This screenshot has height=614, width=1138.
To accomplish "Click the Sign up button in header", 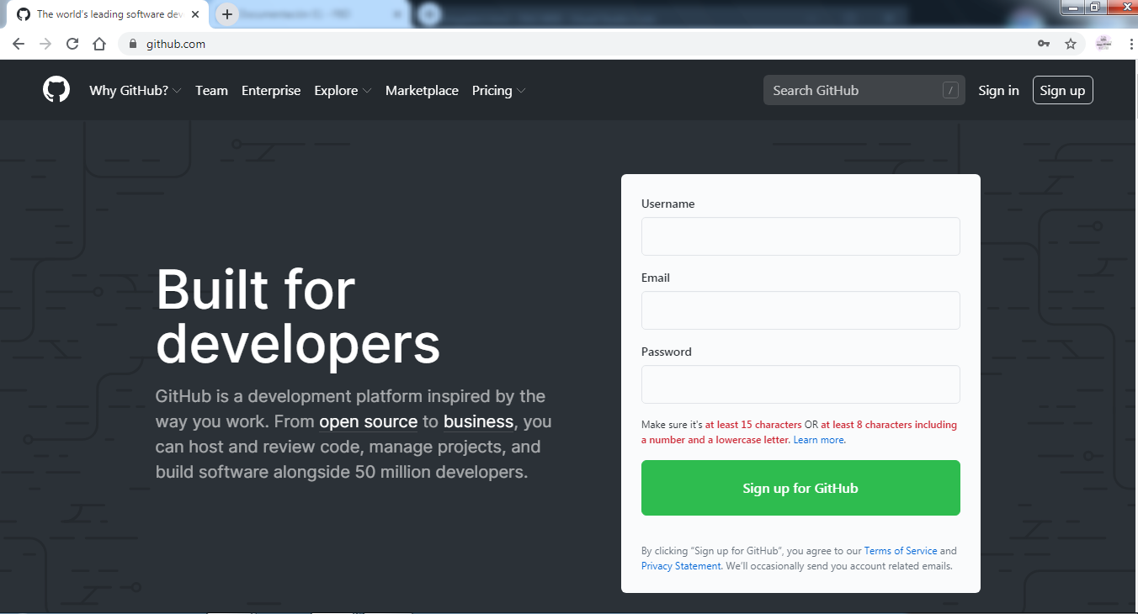I will 1062,90.
